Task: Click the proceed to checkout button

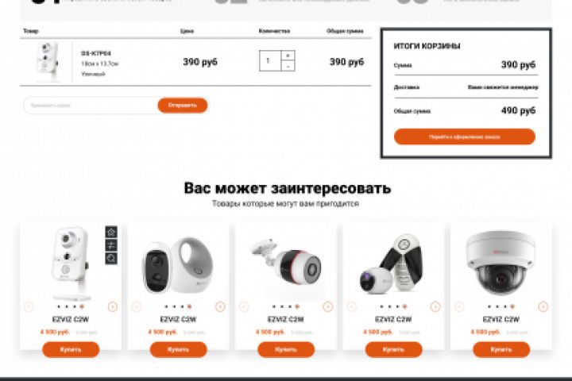Action: tap(465, 137)
